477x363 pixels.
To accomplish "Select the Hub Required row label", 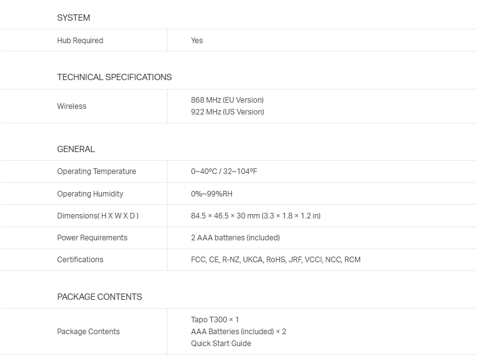I will point(80,41).
